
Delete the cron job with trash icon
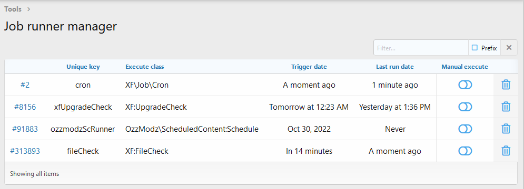pos(506,85)
